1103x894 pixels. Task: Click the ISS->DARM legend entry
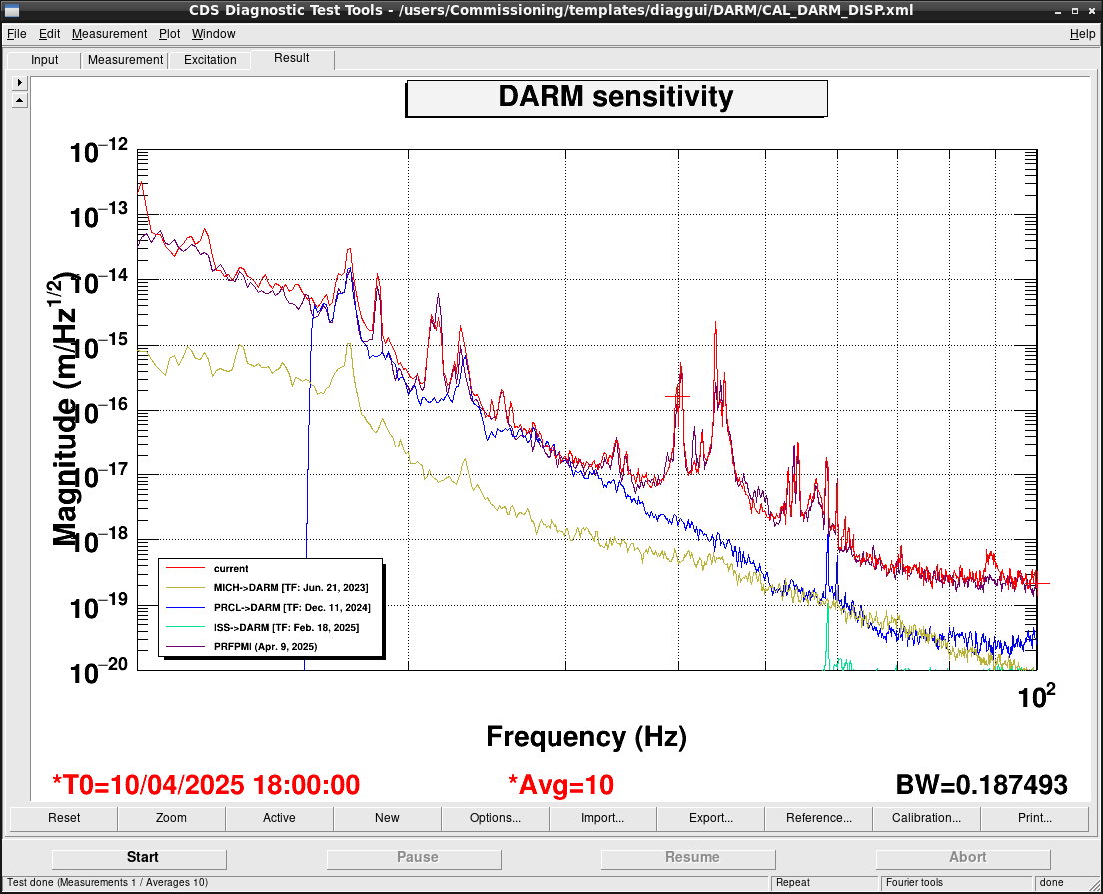286,627
